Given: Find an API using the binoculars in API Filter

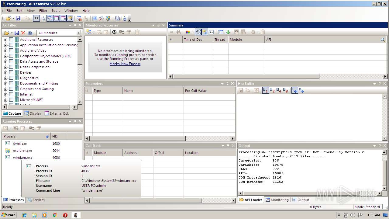Looking at the screenshot, I should [x=30, y=33].
